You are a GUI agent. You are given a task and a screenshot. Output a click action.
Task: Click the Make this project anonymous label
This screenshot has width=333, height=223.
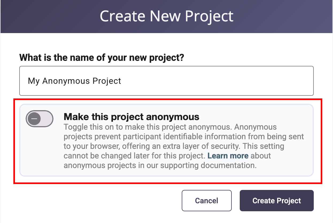point(131,117)
